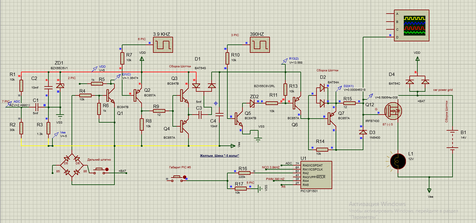Select transistor Q2 BC857A symbol
Viewport: 476px width, 223px height.
(137, 96)
